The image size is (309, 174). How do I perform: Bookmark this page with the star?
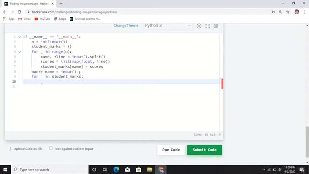pos(288,12)
